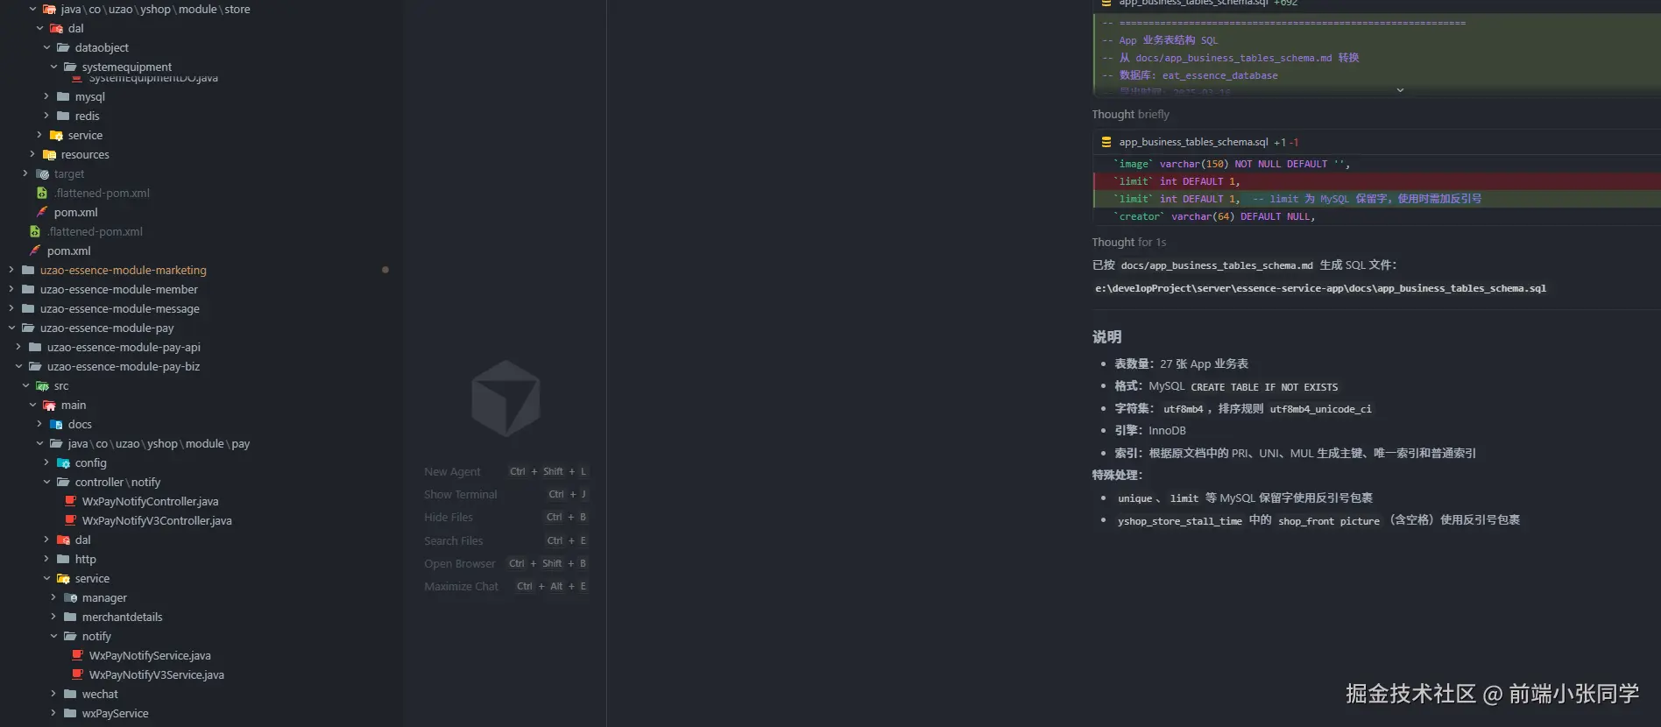Click the 'CREATE TABLE IF NOT EXISTS' inline code

pyautogui.click(x=1264, y=387)
